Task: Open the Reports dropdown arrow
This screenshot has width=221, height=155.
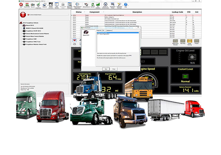Action: pyautogui.click(x=47, y=5)
